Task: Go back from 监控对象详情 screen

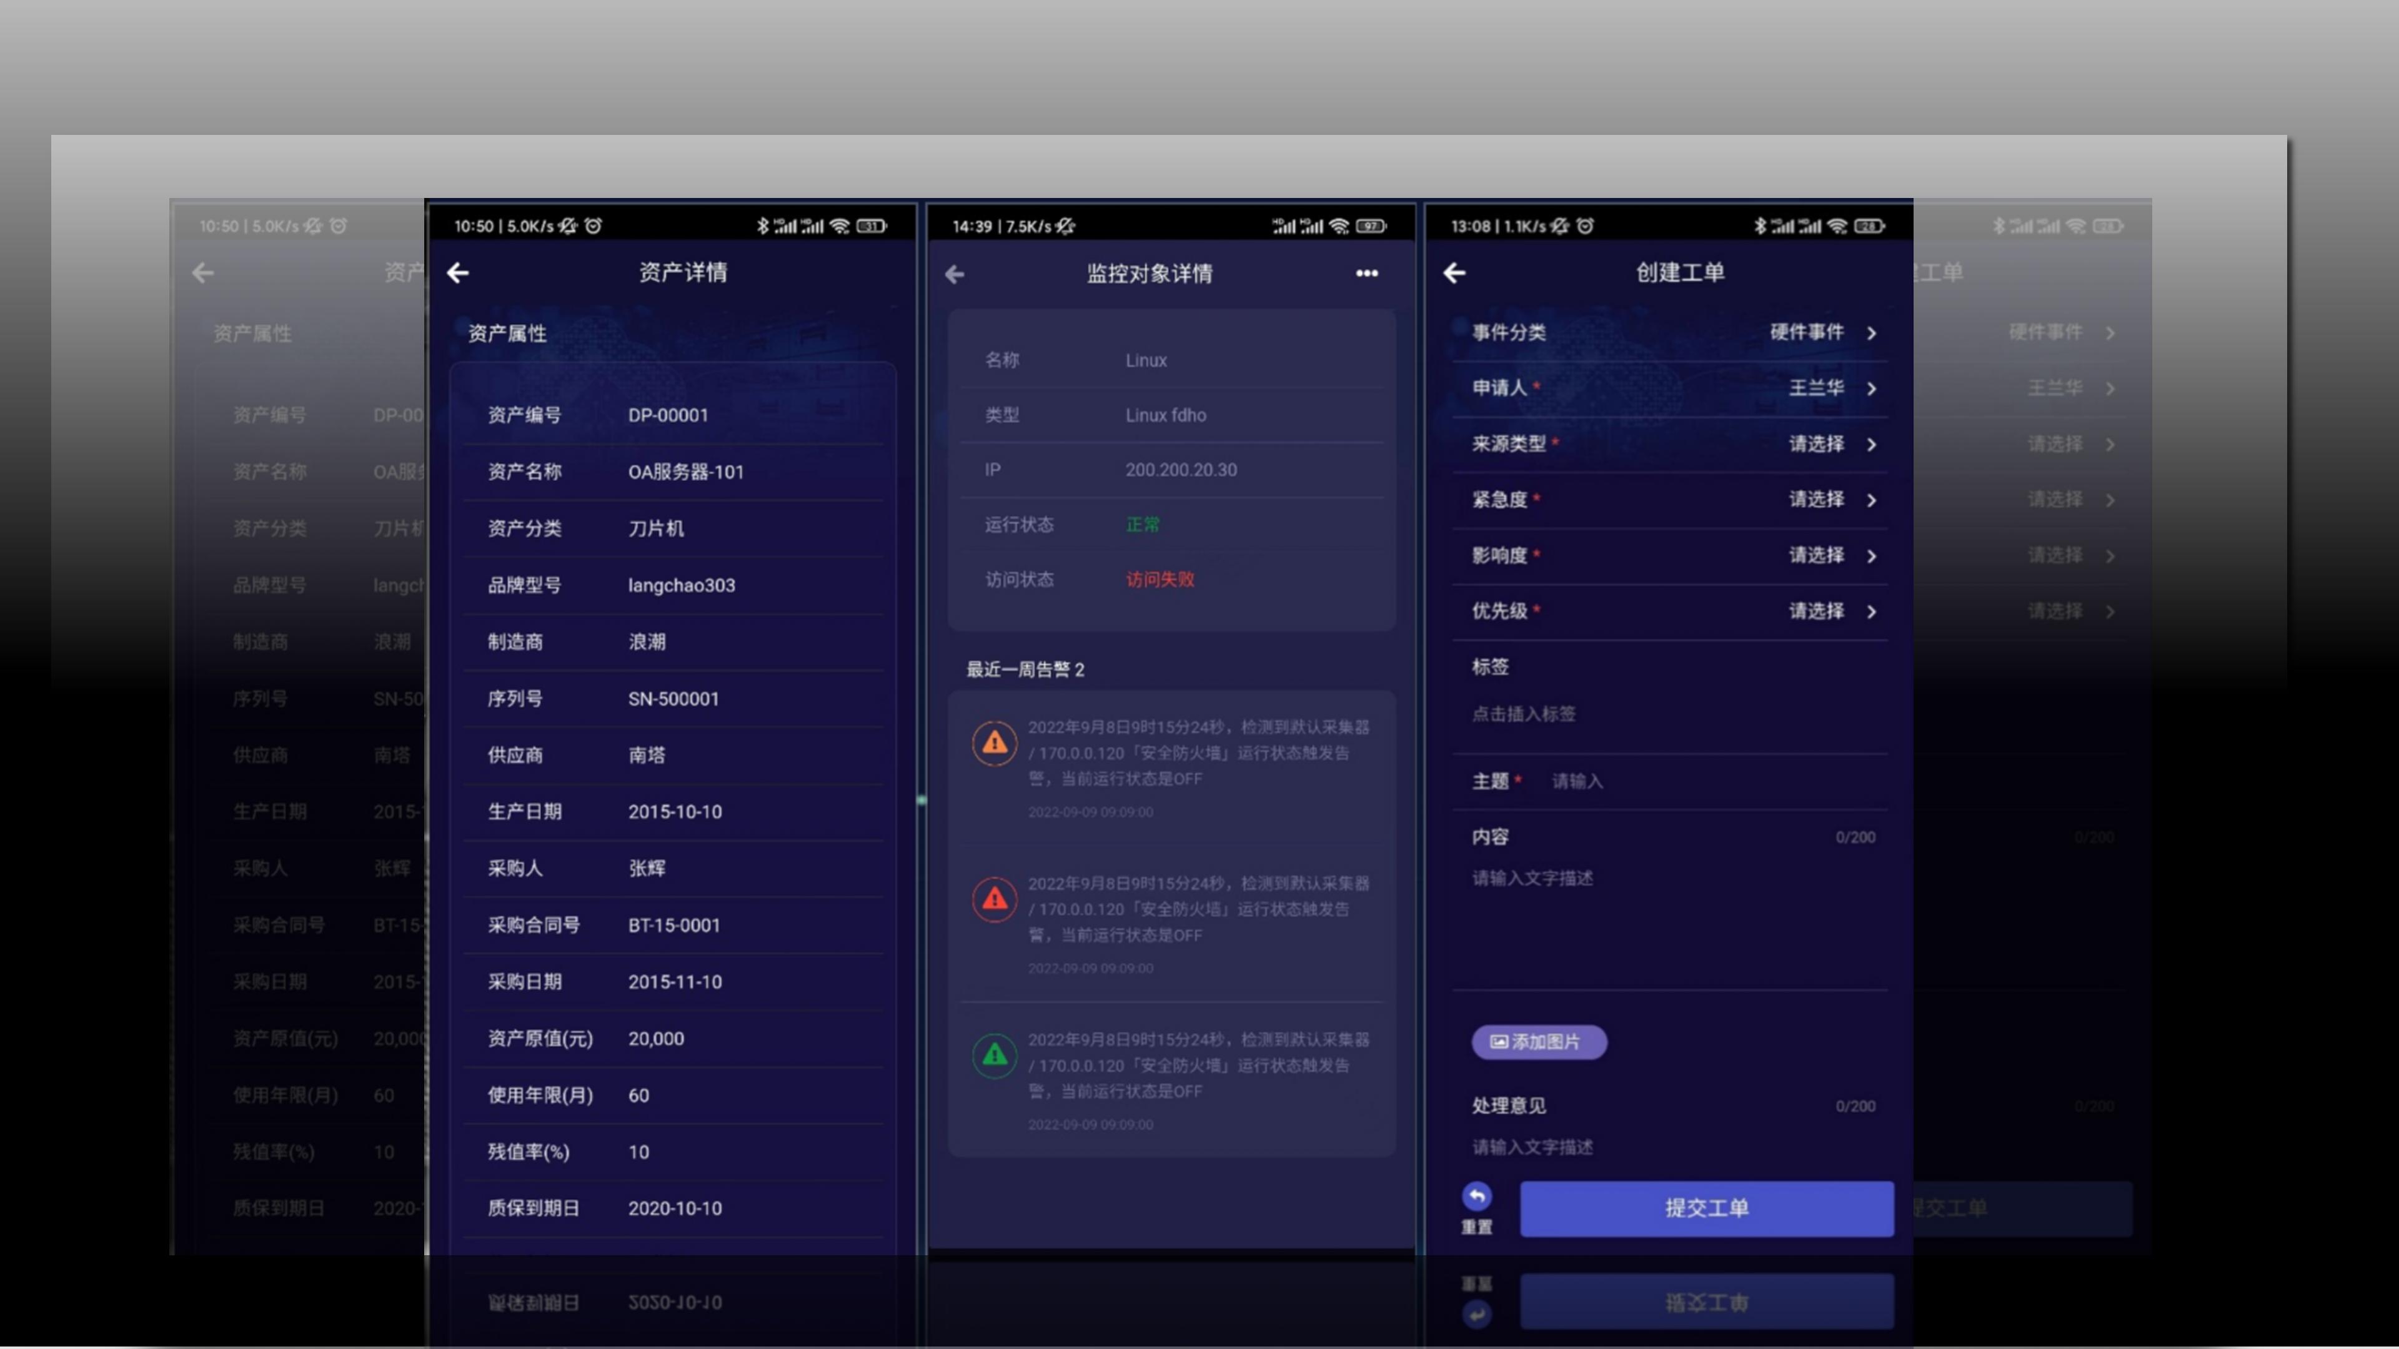Action: [955, 274]
